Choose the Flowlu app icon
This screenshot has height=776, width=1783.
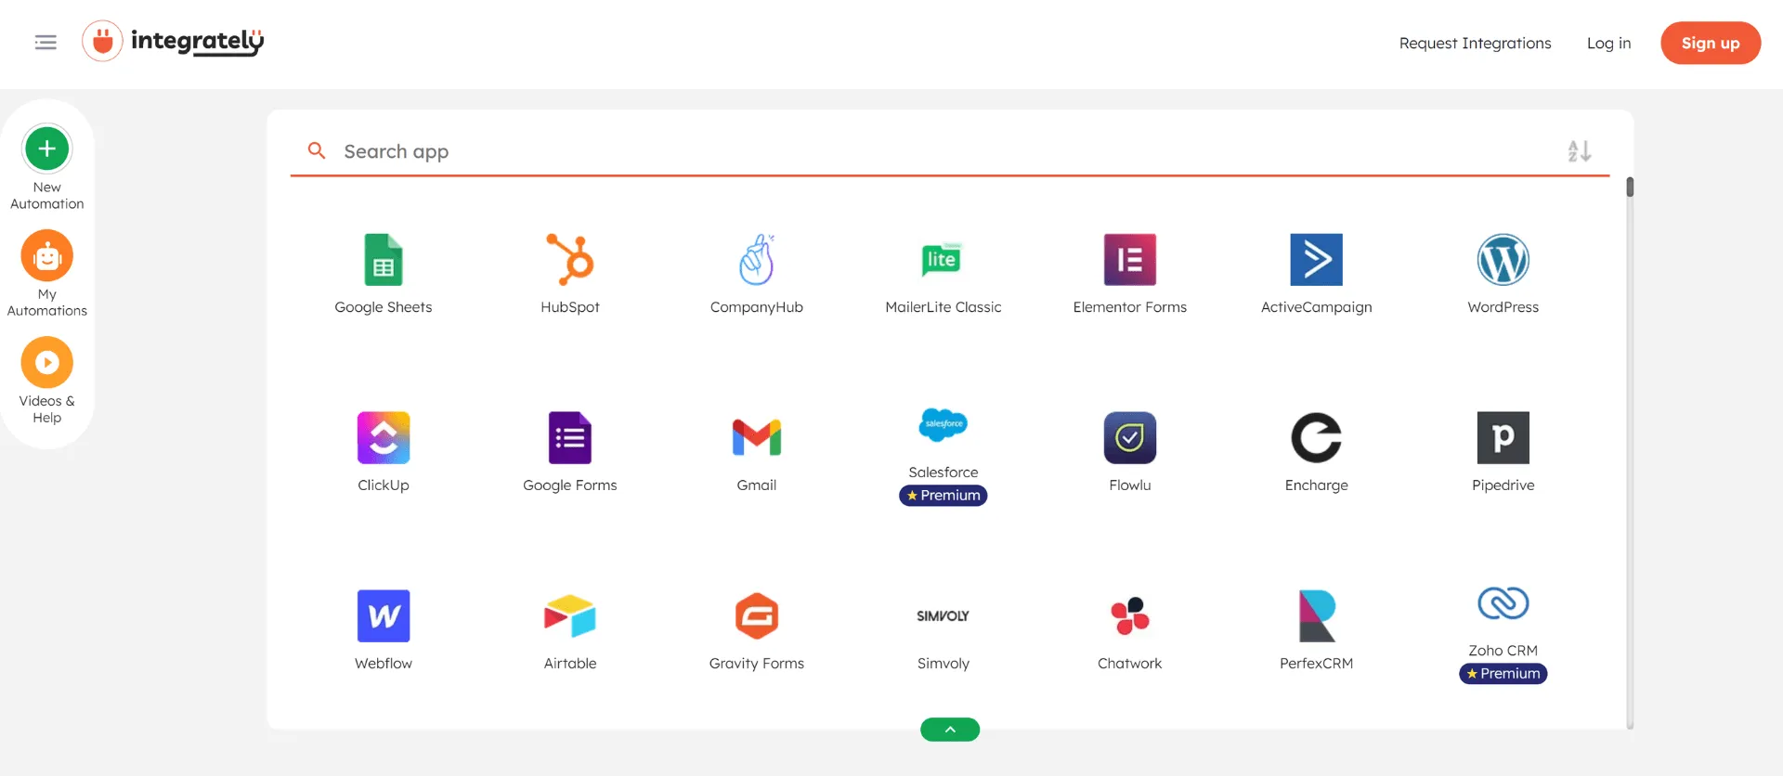(1130, 438)
